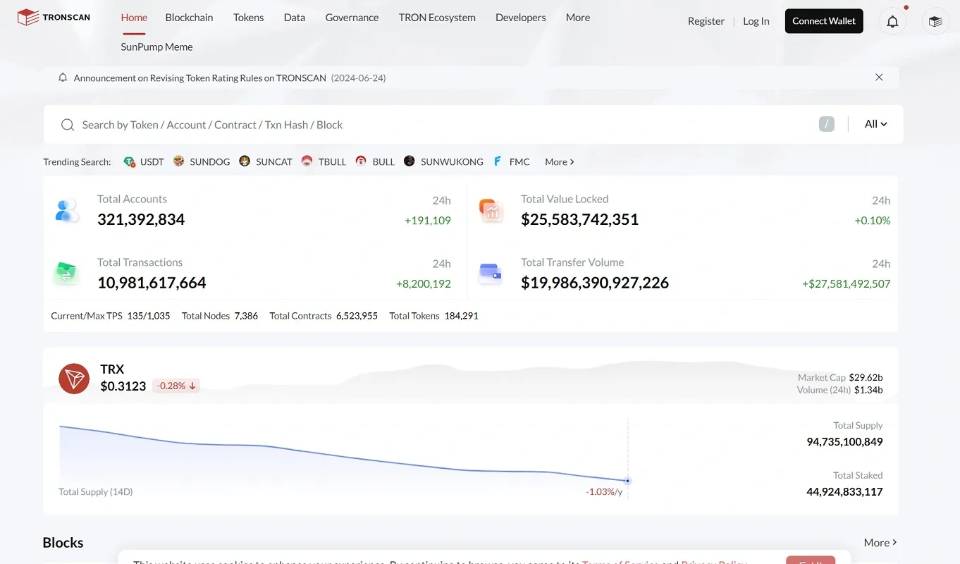Click the slash shortcut key badge
Viewport: 960px width, 564px height.
click(827, 124)
